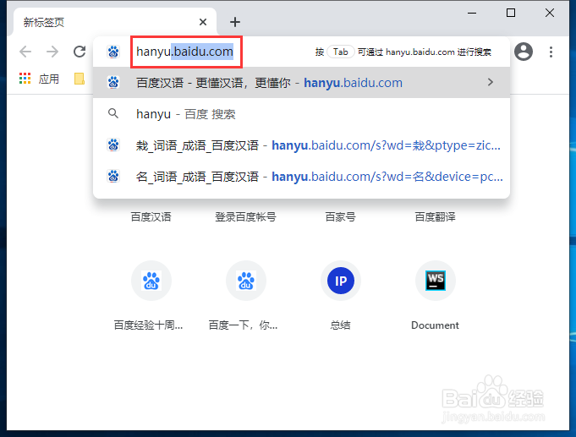Open 百家号 shortcut tile
The image size is (576, 437).
(341, 217)
